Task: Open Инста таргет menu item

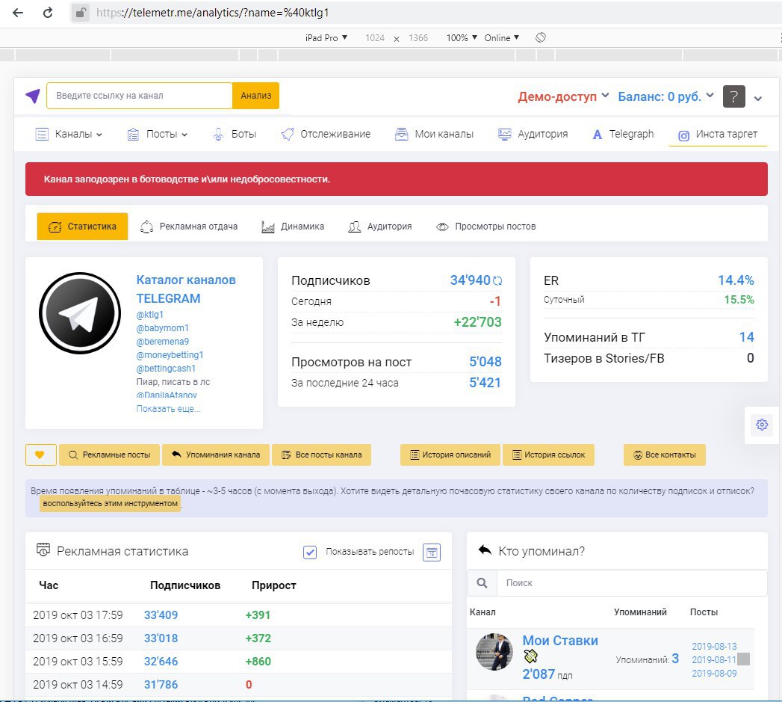Action: (x=718, y=135)
